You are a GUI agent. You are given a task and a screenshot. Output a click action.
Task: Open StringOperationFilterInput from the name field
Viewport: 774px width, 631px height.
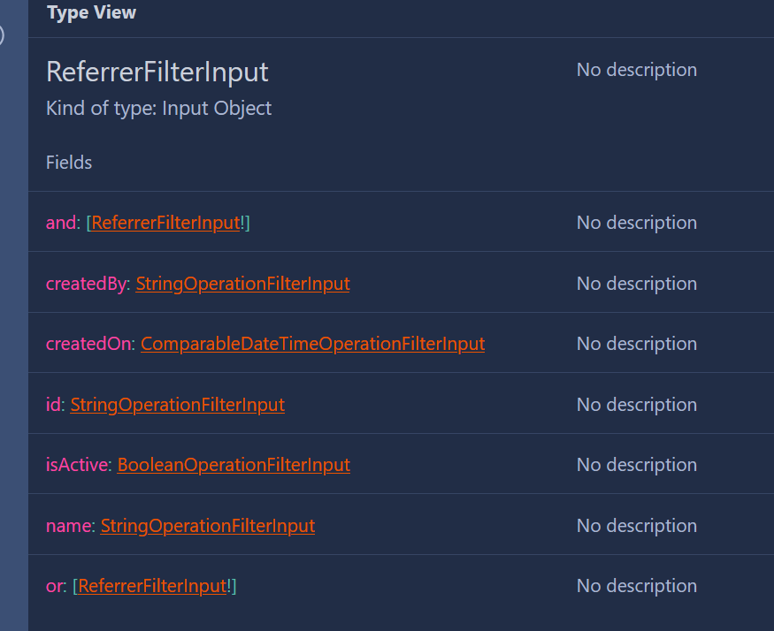click(x=207, y=525)
